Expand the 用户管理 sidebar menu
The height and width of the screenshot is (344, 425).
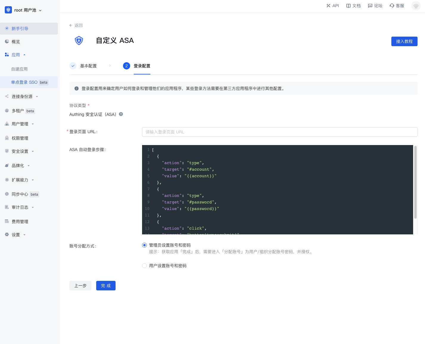click(x=20, y=124)
